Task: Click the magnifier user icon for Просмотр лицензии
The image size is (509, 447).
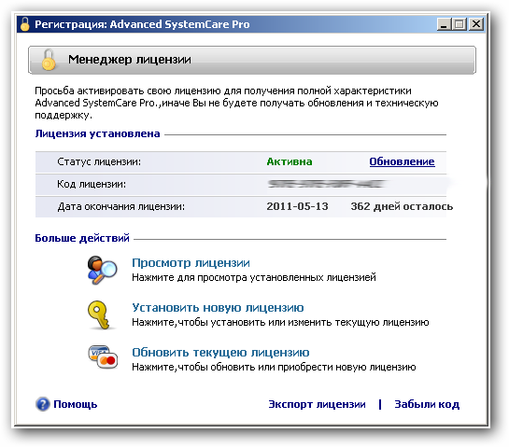Action: click(x=102, y=270)
